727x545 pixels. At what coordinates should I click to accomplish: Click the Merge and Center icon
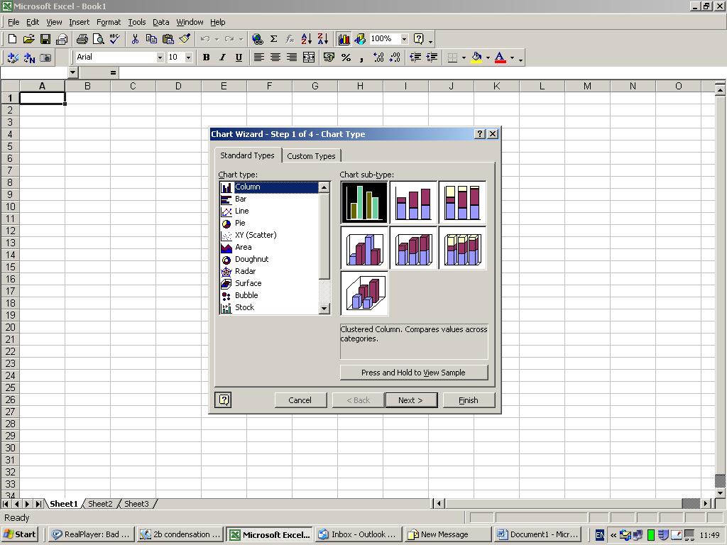point(308,57)
